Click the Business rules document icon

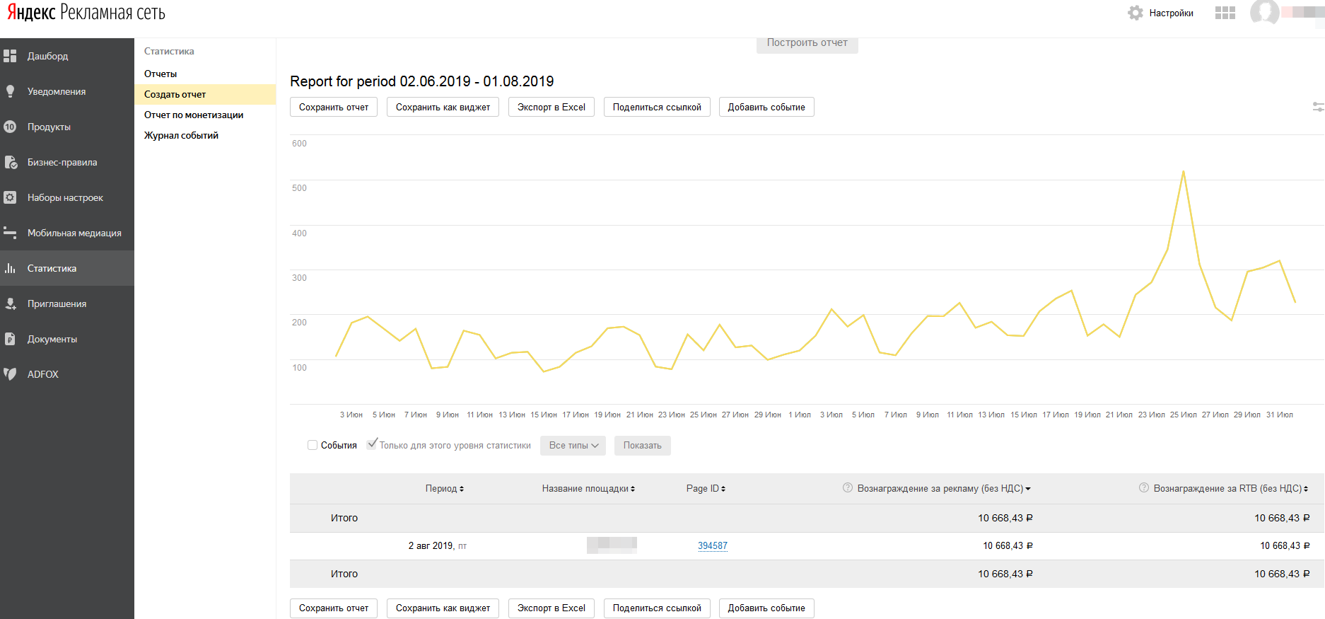(x=10, y=162)
